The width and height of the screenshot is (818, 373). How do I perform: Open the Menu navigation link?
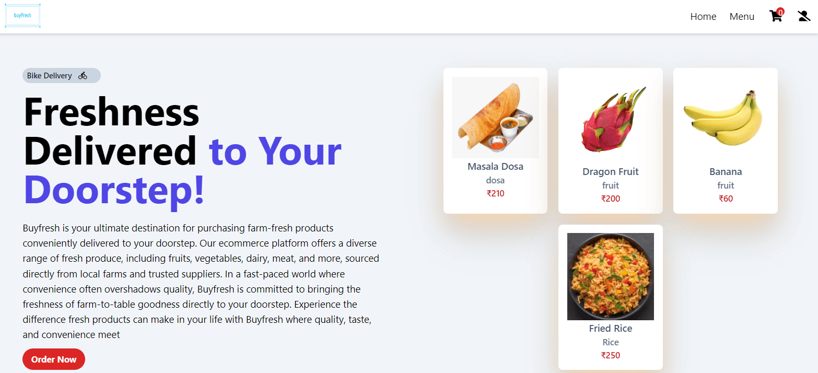click(742, 17)
